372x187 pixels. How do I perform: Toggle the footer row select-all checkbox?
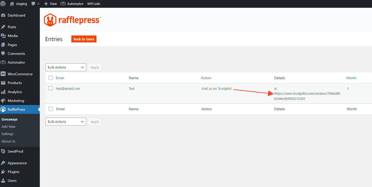(x=51, y=109)
